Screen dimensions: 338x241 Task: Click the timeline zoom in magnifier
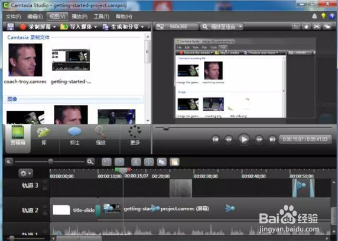(90, 162)
